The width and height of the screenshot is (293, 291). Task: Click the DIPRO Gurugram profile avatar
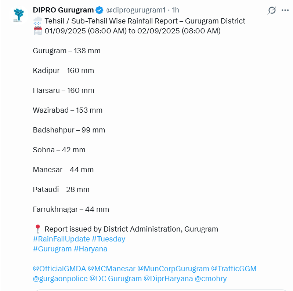(x=18, y=15)
